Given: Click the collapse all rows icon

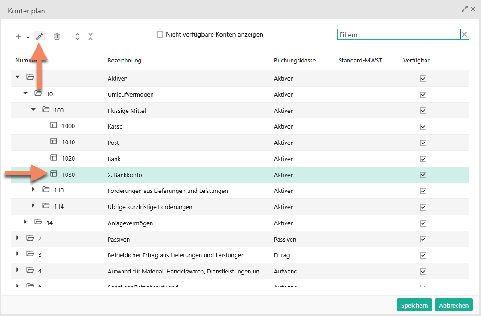Looking at the screenshot, I should pos(91,37).
